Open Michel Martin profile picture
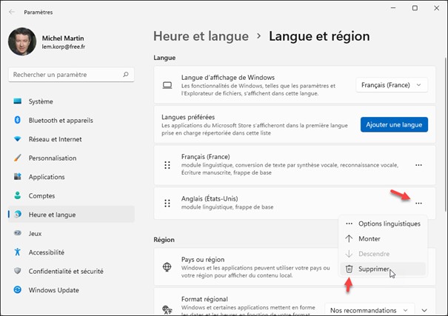Screen dimensions: 448x316 tap(22, 41)
